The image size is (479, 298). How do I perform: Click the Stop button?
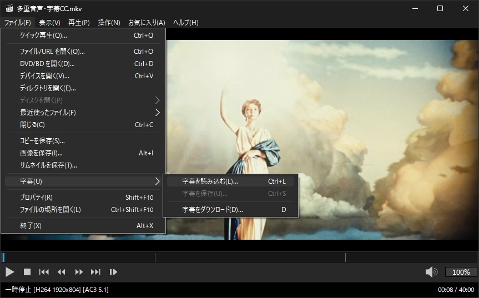[x=27, y=272]
